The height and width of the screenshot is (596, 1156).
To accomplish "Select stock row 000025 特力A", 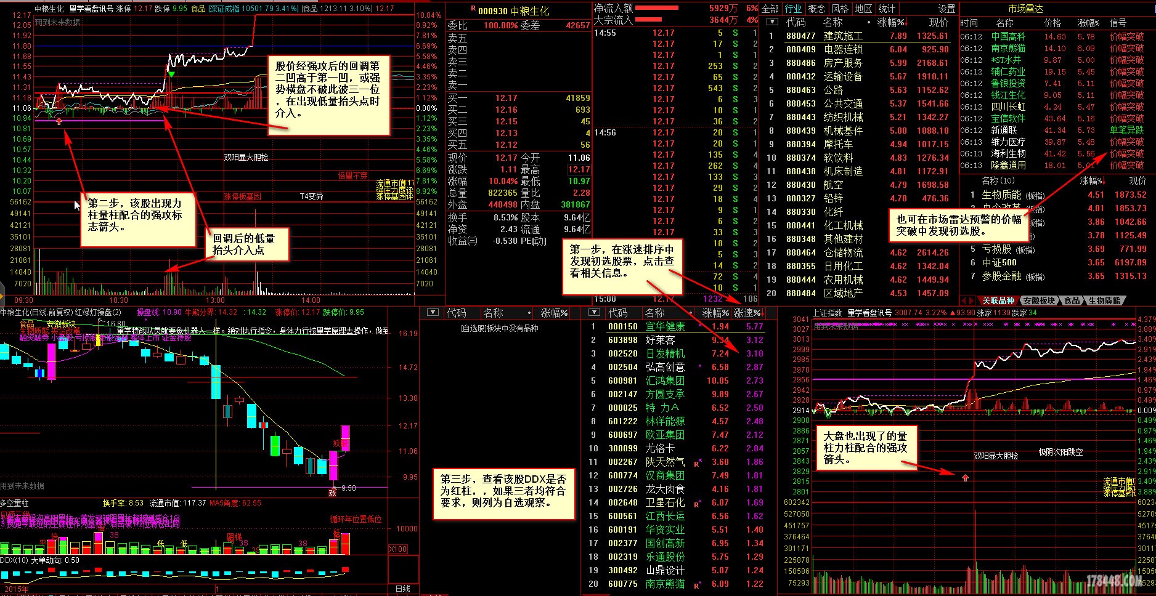I will tap(677, 408).
